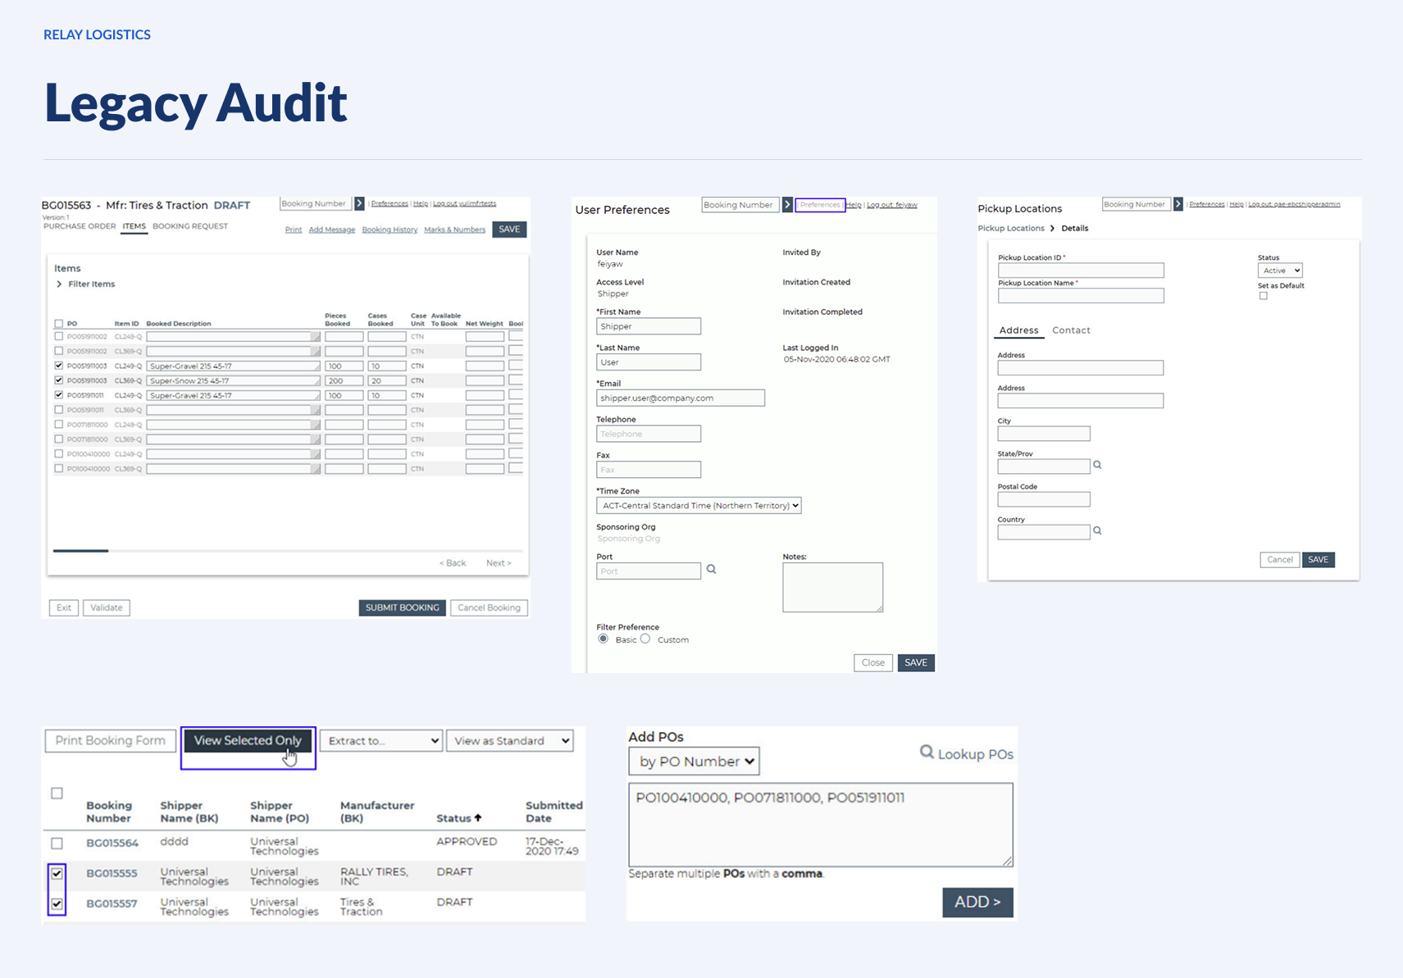Screen dimensions: 1403x978
Task: Click the arrow icon beside Booking Number in the Items panel
Action: click(359, 203)
